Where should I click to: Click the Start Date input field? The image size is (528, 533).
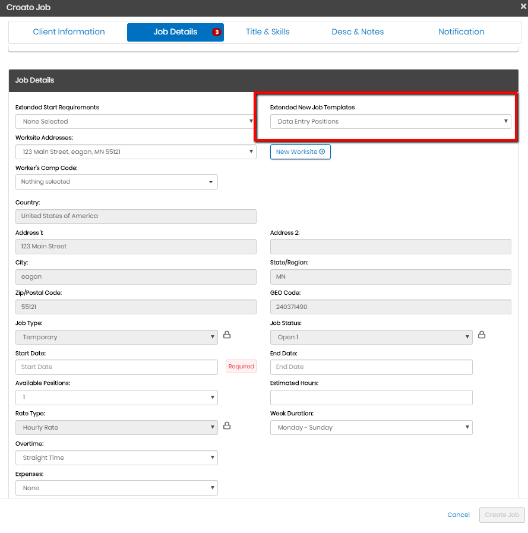(116, 367)
